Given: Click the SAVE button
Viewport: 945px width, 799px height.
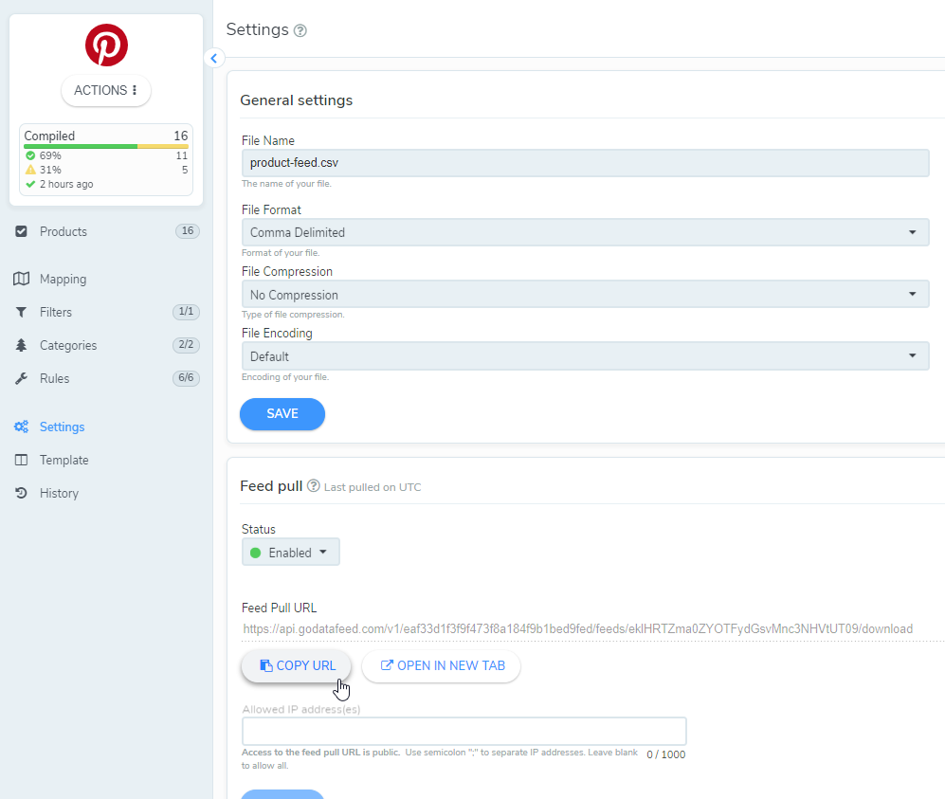Looking at the screenshot, I should tap(282, 414).
